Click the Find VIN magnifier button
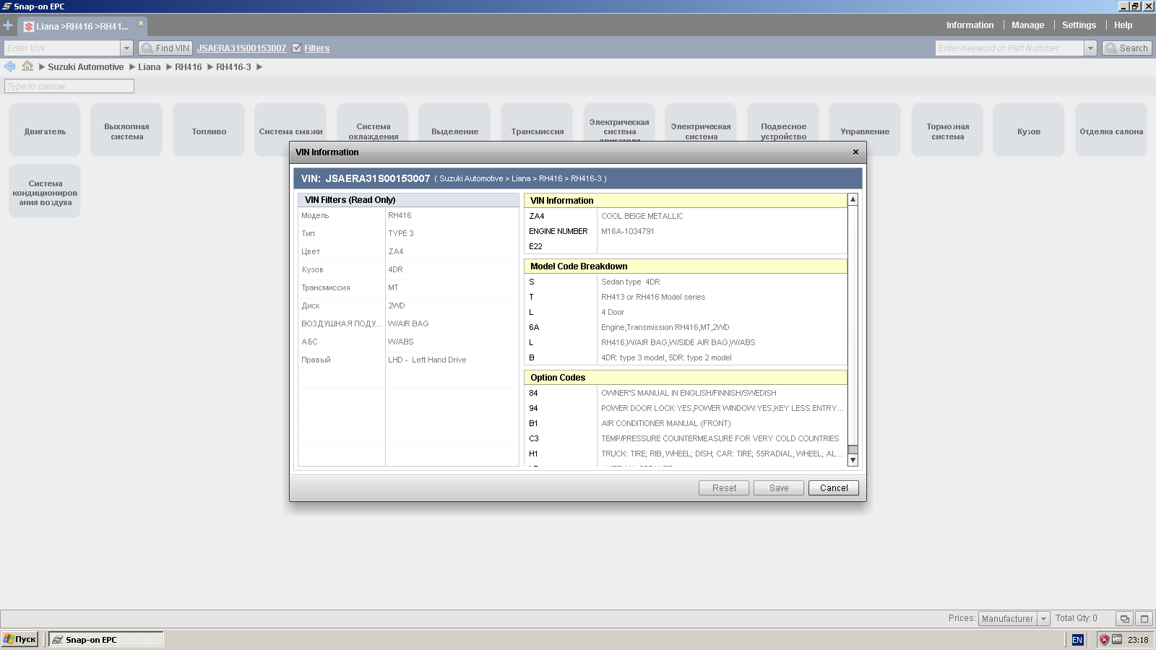Image resolution: width=1156 pixels, height=650 pixels. click(165, 48)
